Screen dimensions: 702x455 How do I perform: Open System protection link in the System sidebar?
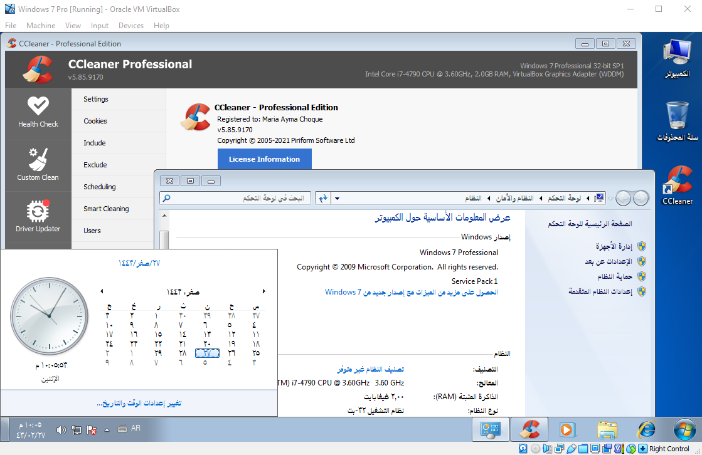coord(615,276)
